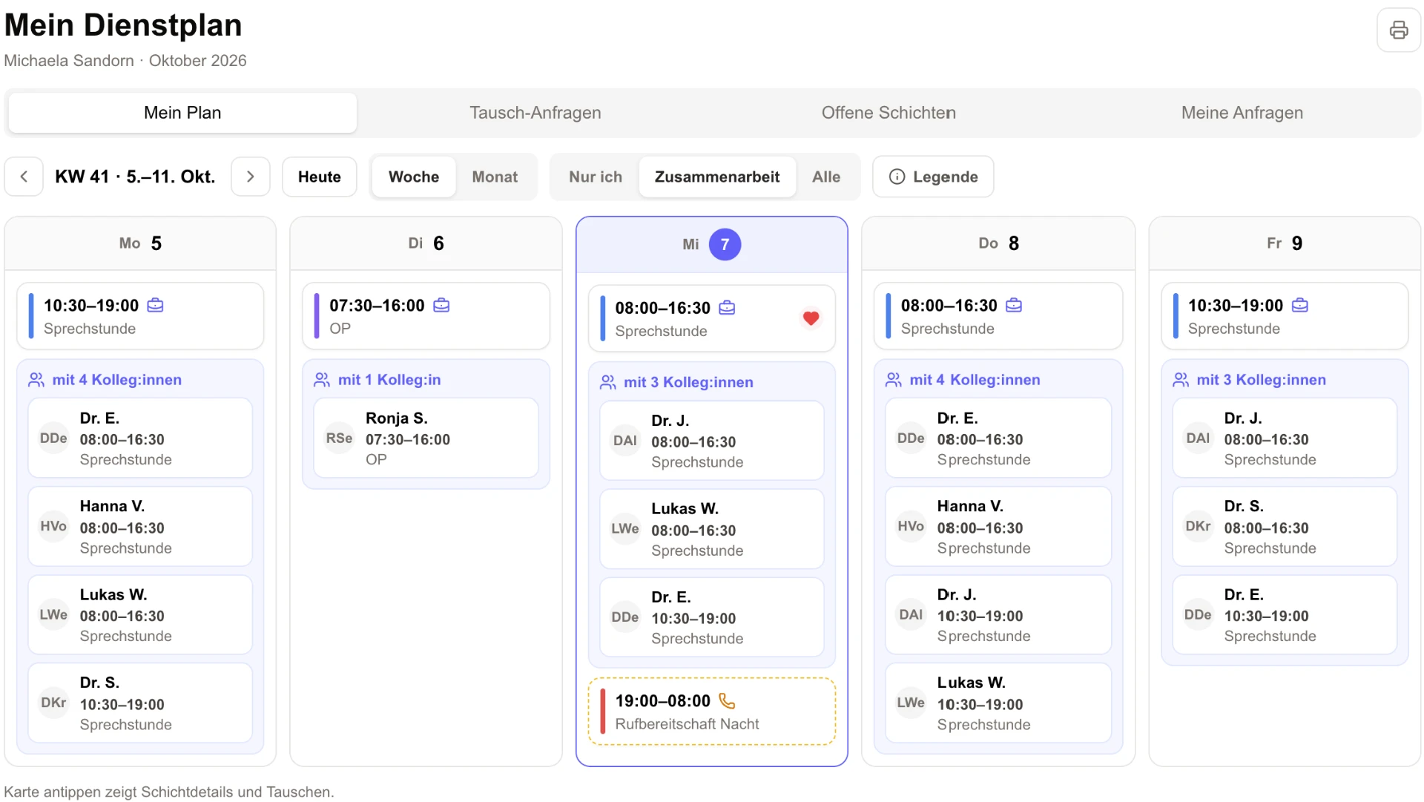
Task: Open the Tausch-Anfragen tab
Action: coord(535,113)
